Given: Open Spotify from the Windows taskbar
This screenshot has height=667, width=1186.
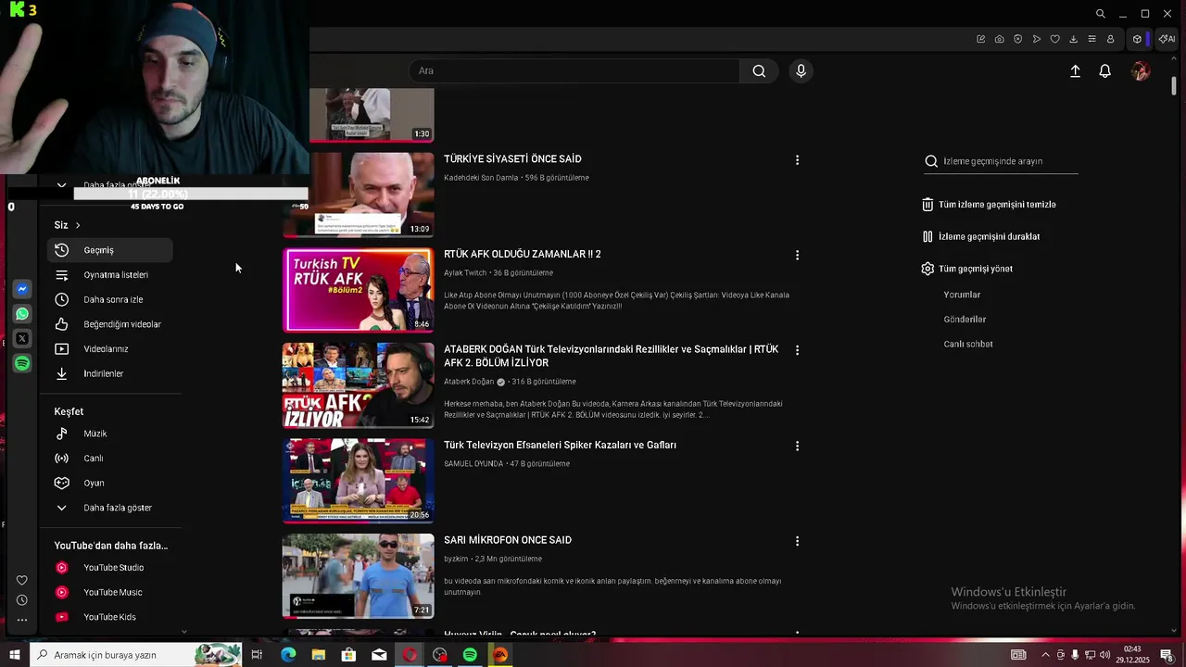Looking at the screenshot, I should (x=470, y=655).
